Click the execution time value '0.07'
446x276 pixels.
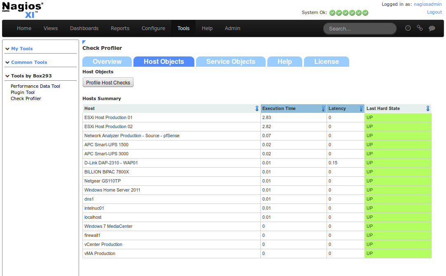[x=266, y=136]
